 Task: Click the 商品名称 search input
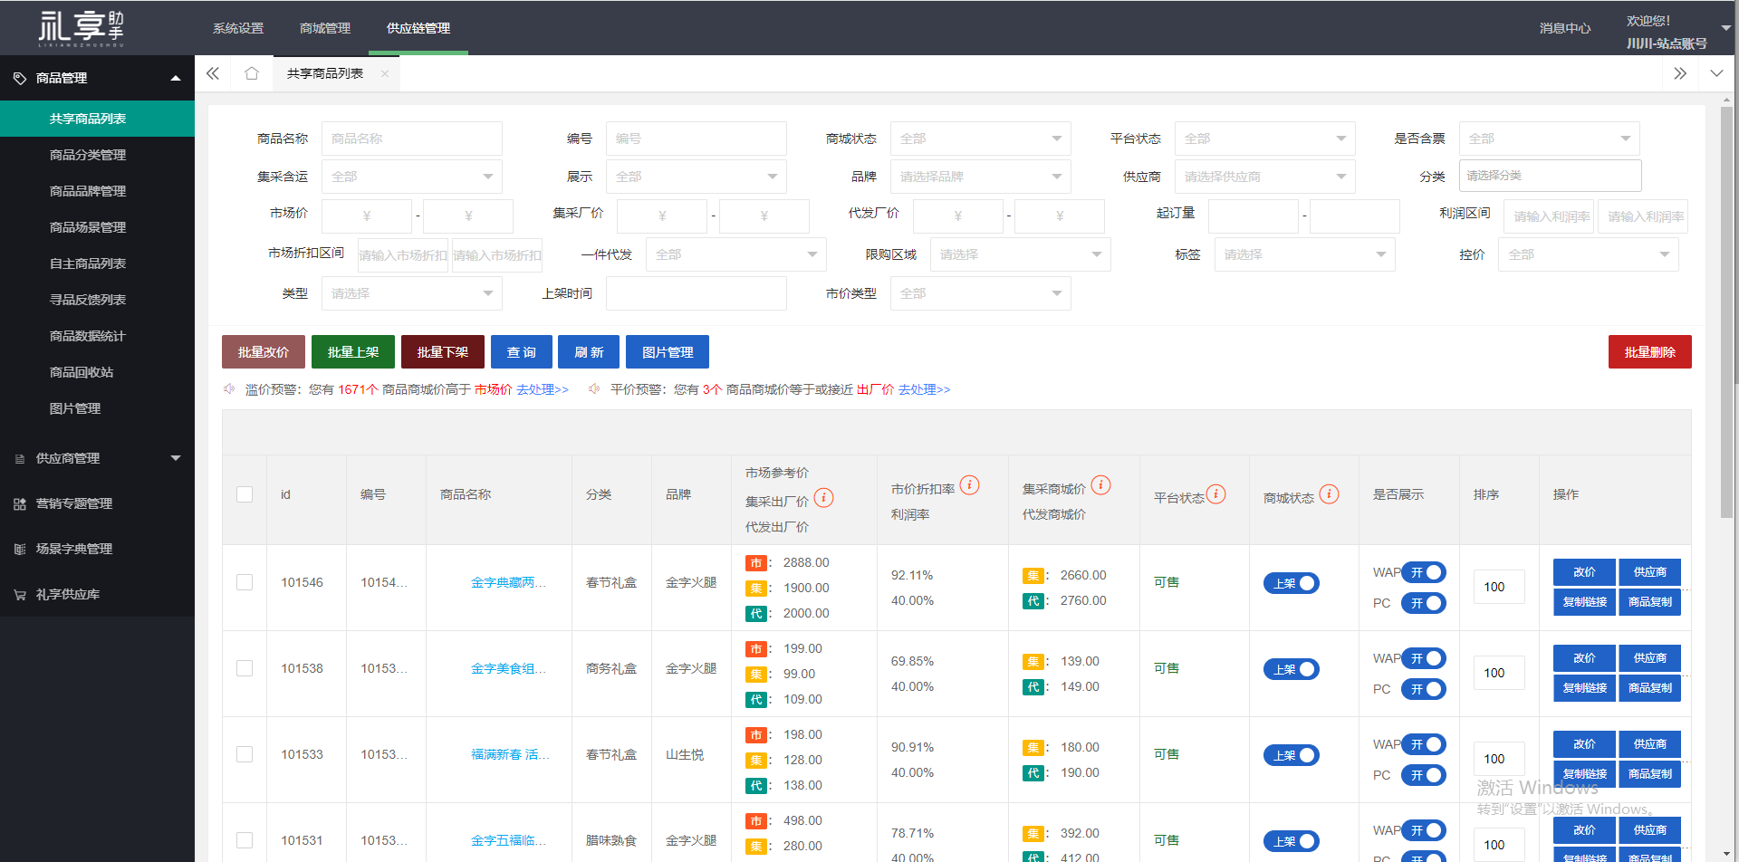tap(412, 139)
